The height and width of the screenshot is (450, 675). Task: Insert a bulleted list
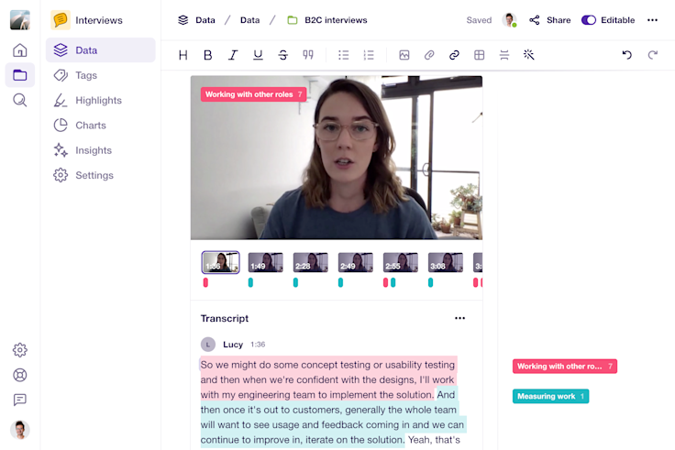click(344, 55)
